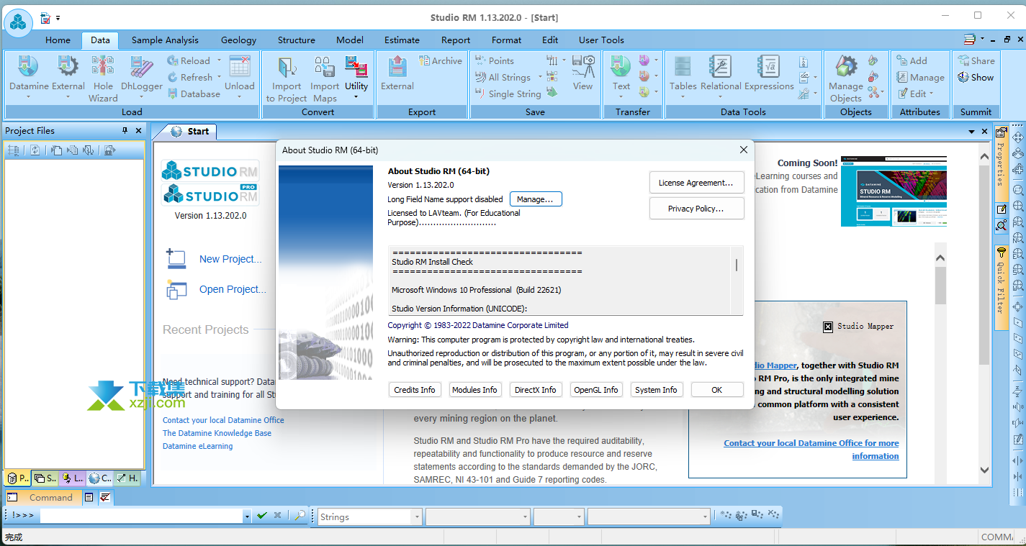Click the command line input field
The image size is (1026, 546).
(141, 516)
